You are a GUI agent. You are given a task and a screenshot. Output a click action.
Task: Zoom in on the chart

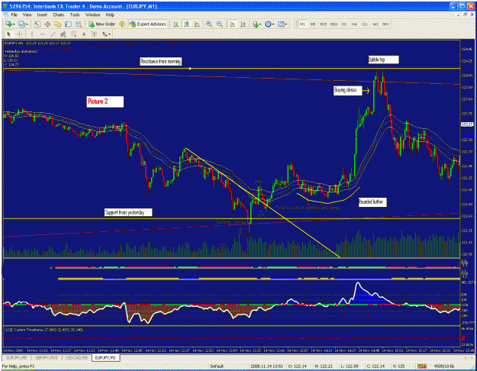209,24
